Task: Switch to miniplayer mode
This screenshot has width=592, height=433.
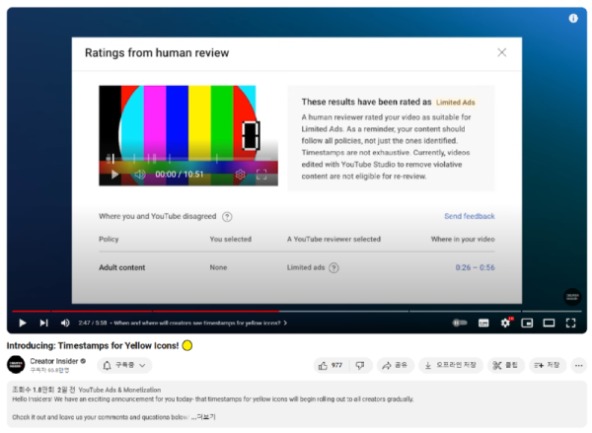Action: (x=527, y=323)
